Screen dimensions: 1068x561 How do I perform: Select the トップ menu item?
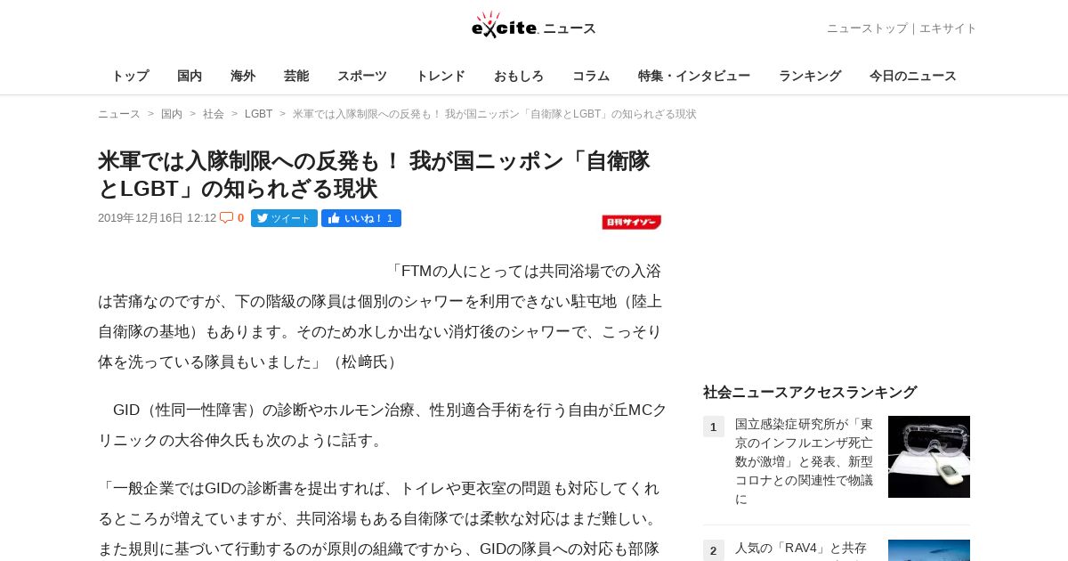(x=130, y=76)
